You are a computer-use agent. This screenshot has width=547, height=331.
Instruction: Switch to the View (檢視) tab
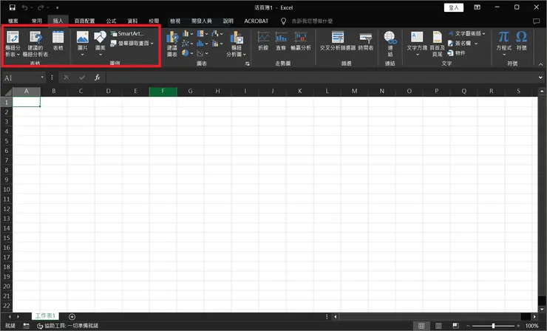pos(175,21)
